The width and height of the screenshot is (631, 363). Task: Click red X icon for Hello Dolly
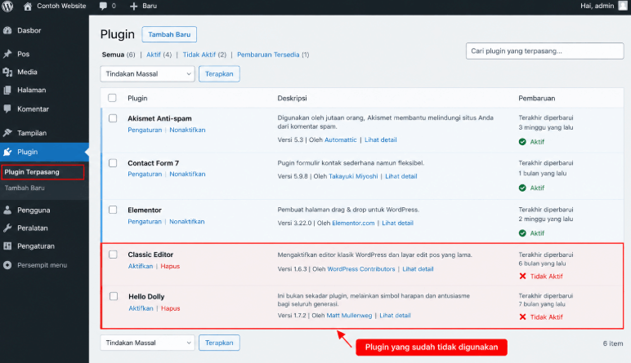523,317
